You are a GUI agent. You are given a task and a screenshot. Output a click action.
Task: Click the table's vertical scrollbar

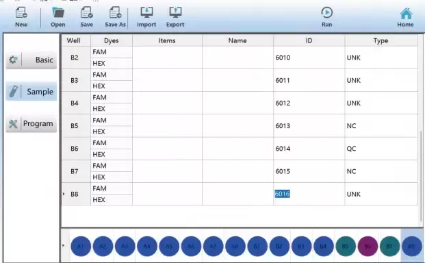coord(421,176)
